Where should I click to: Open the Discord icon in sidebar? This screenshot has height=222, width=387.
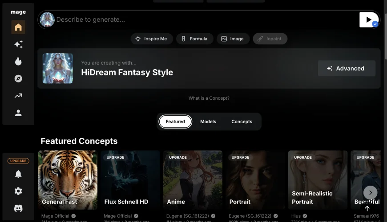click(x=18, y=208)
